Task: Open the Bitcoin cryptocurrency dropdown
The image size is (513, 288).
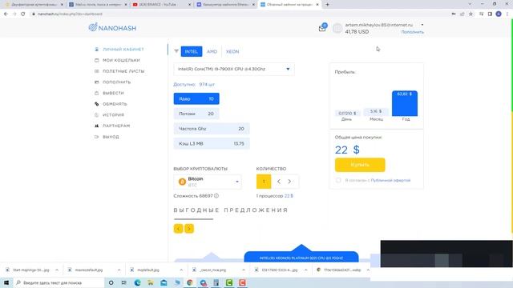Action: point(208,182)
